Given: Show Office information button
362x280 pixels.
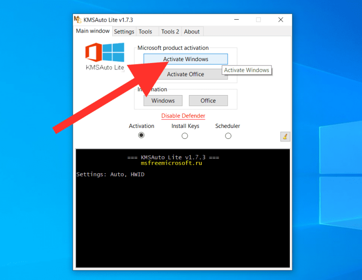Looking at the screenshot, I should pyautogui.click(x=208, y=101).
